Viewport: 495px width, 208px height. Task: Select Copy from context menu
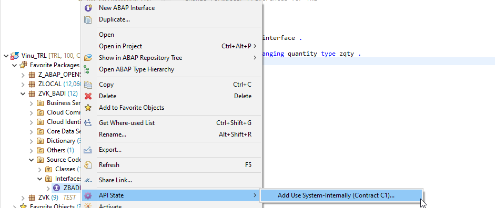click(171, 85)
